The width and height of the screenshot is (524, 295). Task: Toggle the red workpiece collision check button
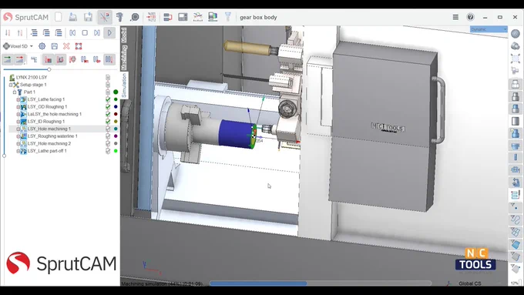coord(48,59)
